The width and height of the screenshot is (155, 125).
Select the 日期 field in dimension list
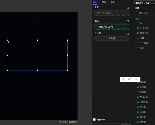[x=142, y=38]
